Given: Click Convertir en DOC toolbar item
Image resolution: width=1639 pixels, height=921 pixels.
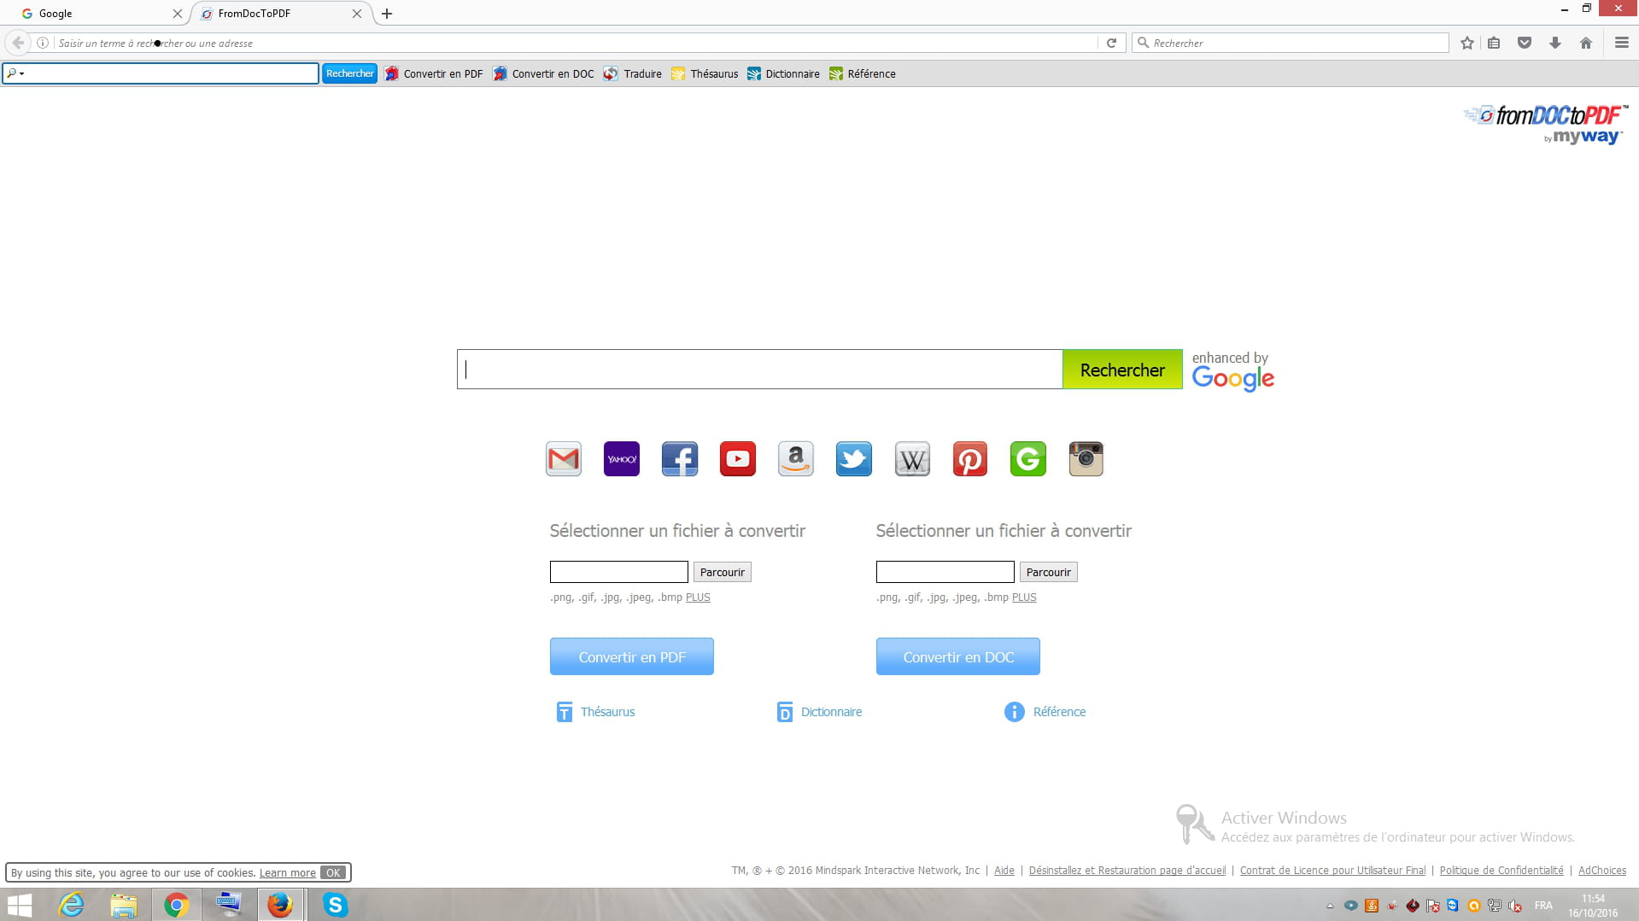Looking at the screenshot, I should pos(543,74).
